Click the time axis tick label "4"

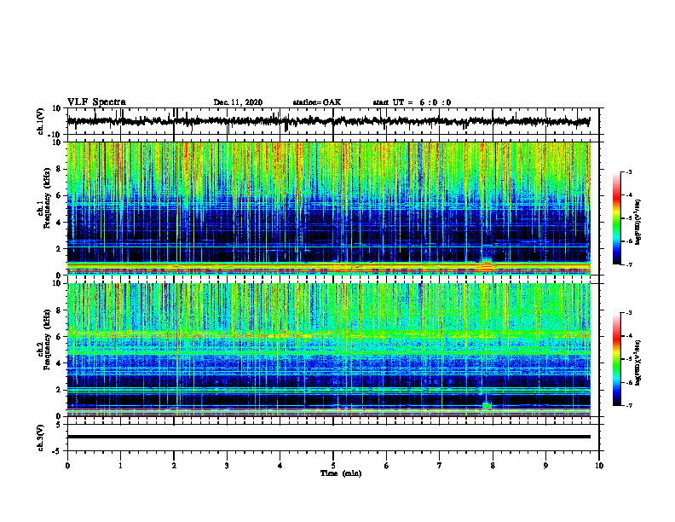pos(280,466)
